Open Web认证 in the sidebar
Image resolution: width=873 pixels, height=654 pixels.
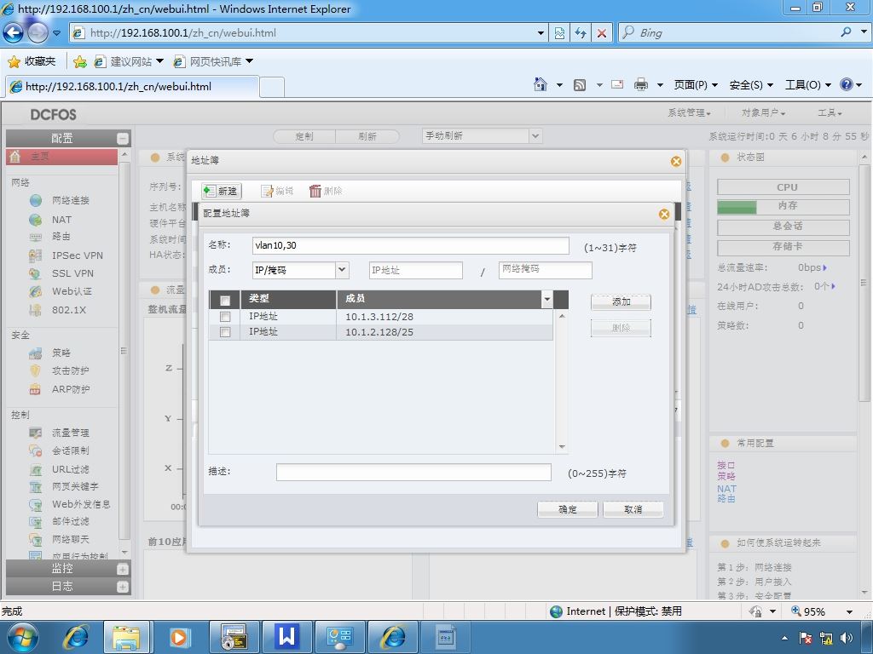click(72, 291)
